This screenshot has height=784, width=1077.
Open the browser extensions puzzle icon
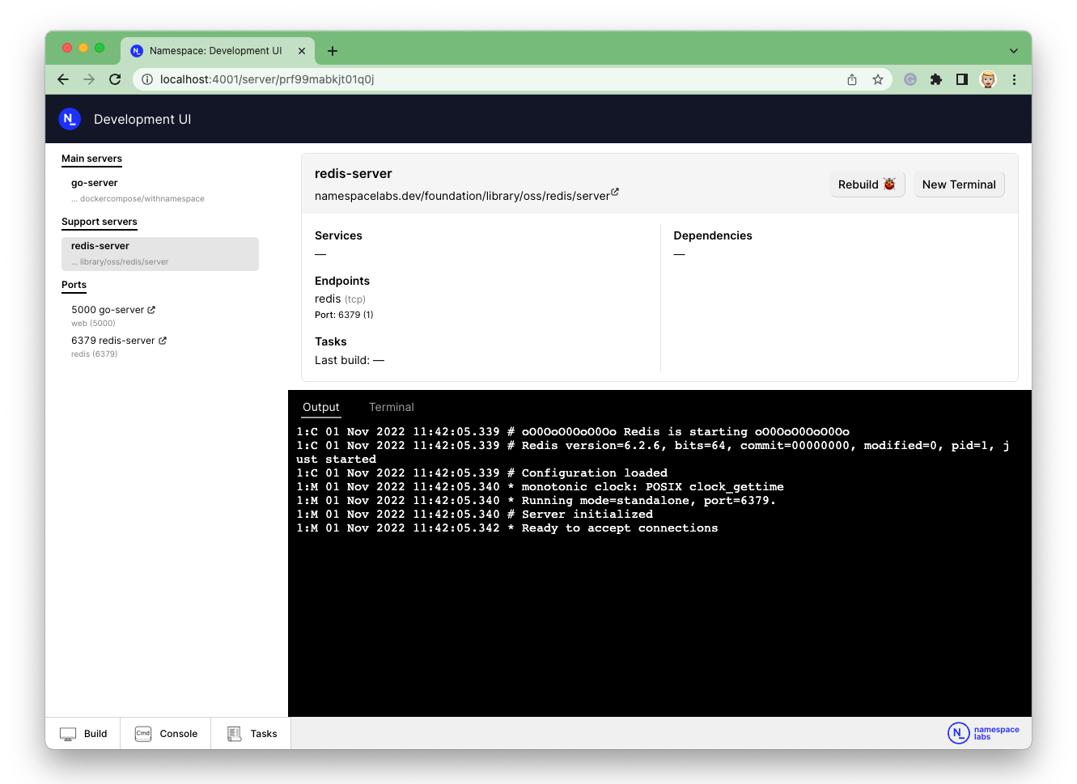coord(936,79)
